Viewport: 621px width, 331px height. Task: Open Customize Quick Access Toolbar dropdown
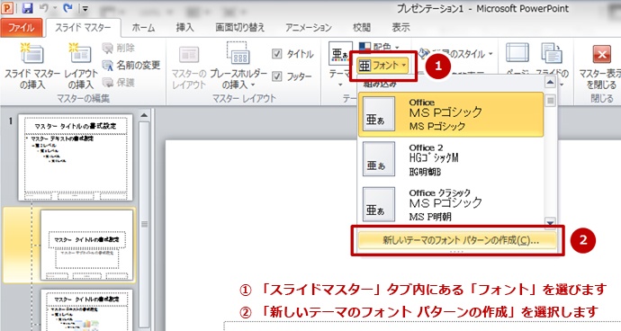pos(85,8)
